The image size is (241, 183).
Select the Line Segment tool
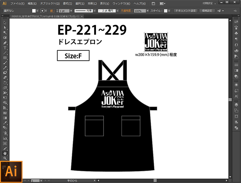5,53
